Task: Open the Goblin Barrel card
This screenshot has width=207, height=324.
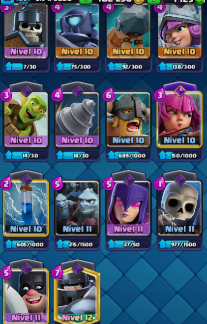Action: (26, 119)
